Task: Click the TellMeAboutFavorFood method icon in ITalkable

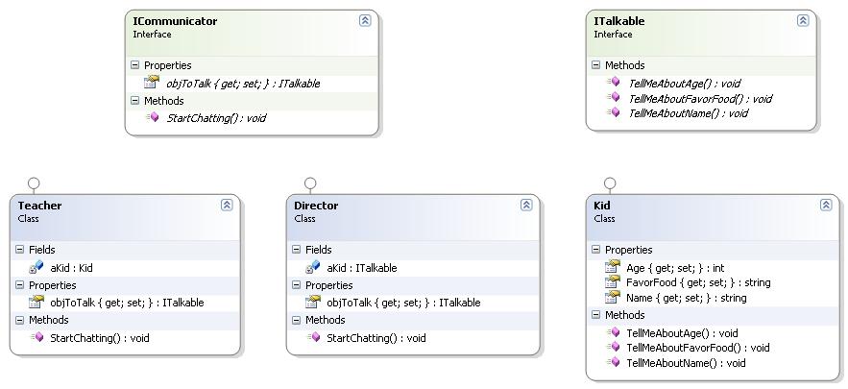Action: click(x=614, y=98)
